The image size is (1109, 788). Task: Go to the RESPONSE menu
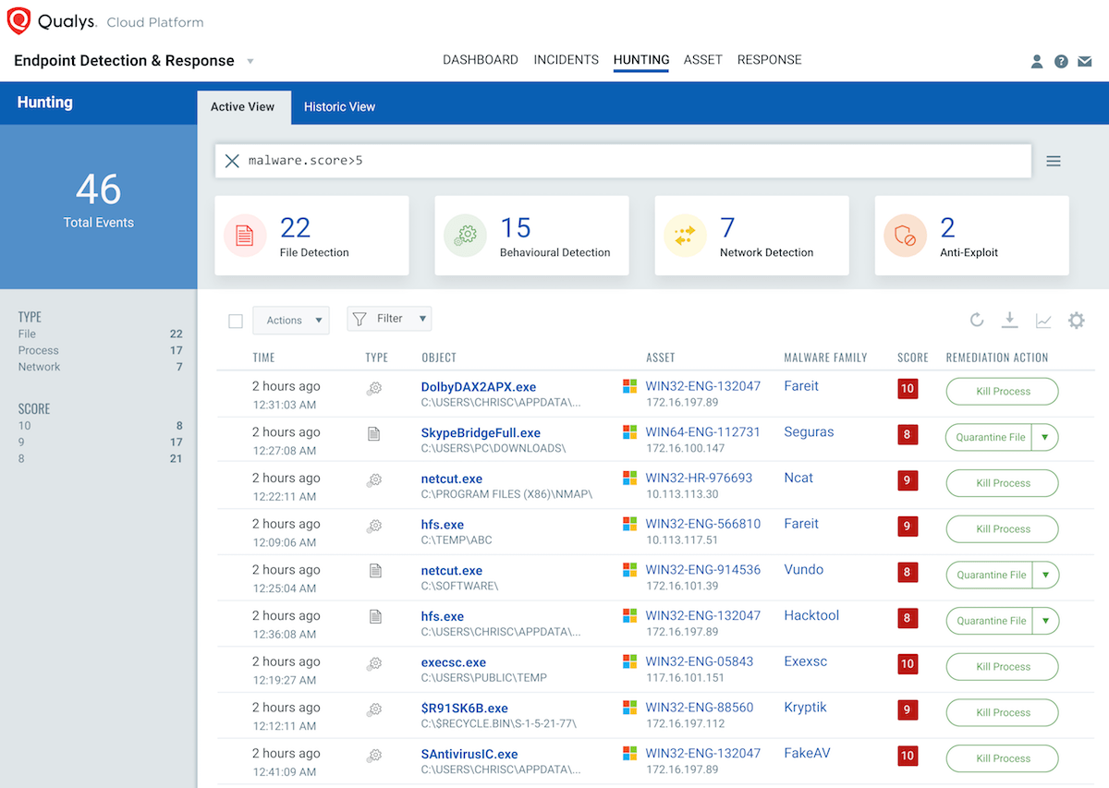[770, 60]
